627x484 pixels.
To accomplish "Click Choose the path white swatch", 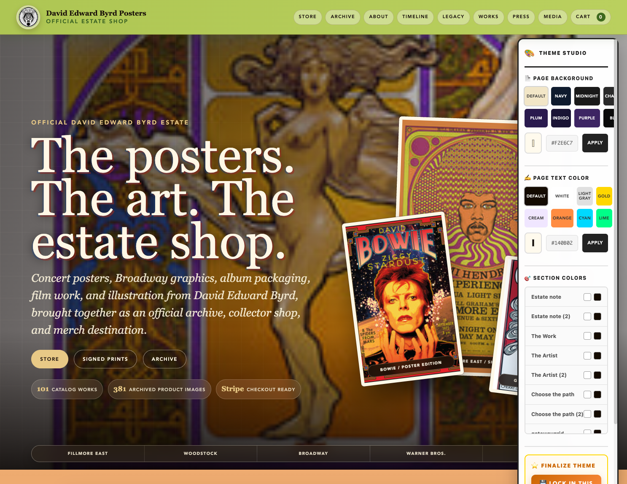I will [x=587, y=395].
